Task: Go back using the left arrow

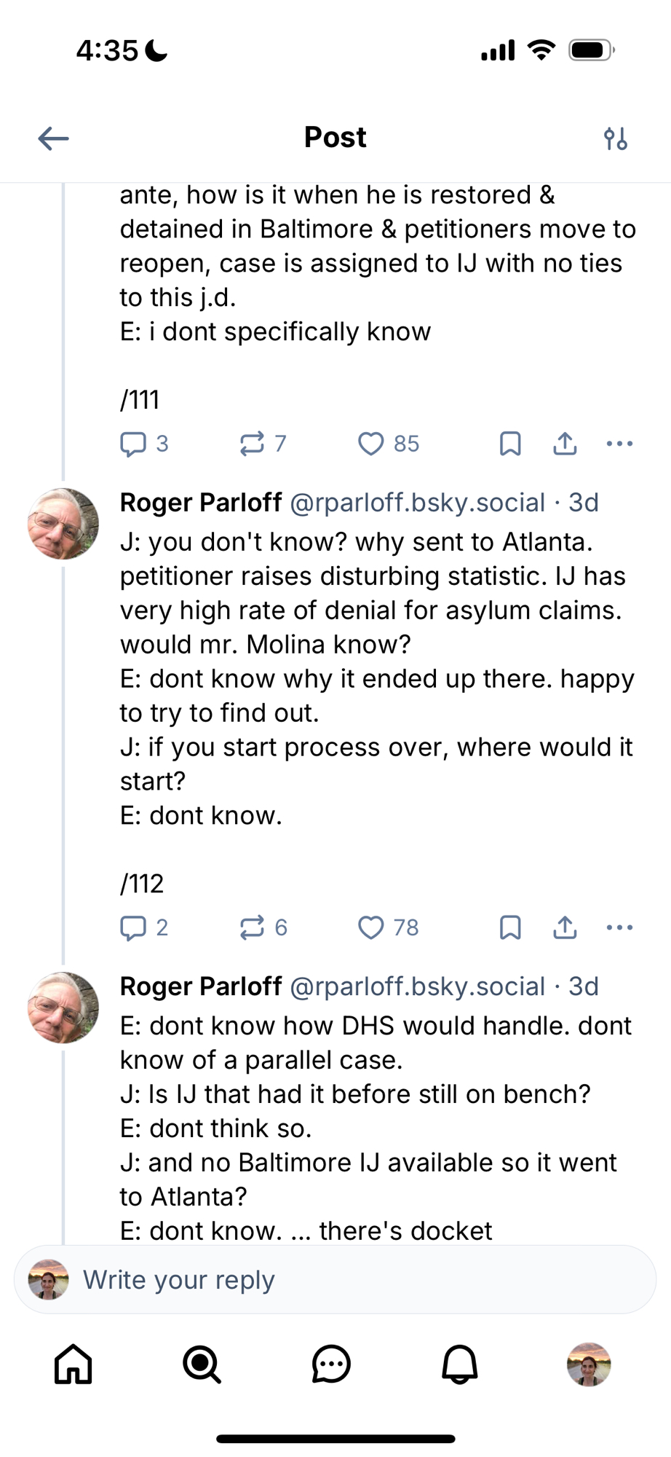Action: [x=53, y=138]
